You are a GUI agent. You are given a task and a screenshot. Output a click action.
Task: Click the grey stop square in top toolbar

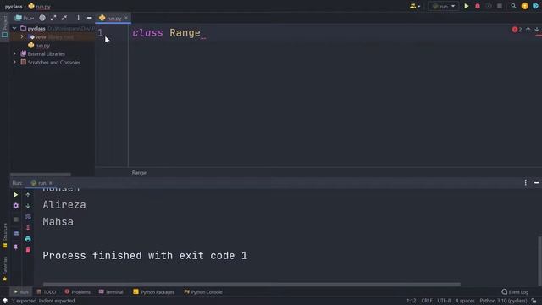[x=500, y=6]
